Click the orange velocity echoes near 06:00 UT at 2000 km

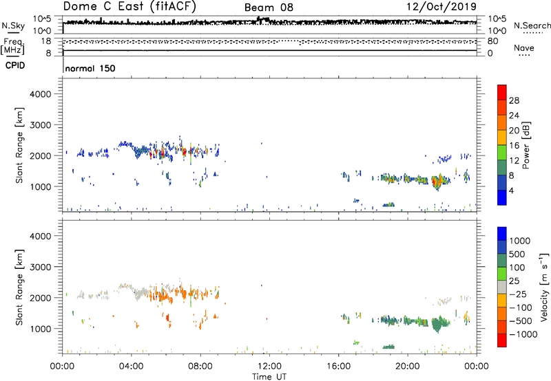163,295
